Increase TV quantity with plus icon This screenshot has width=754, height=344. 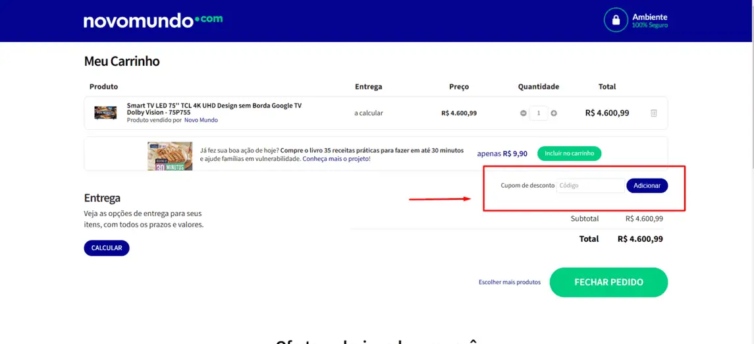coord(554,113)
